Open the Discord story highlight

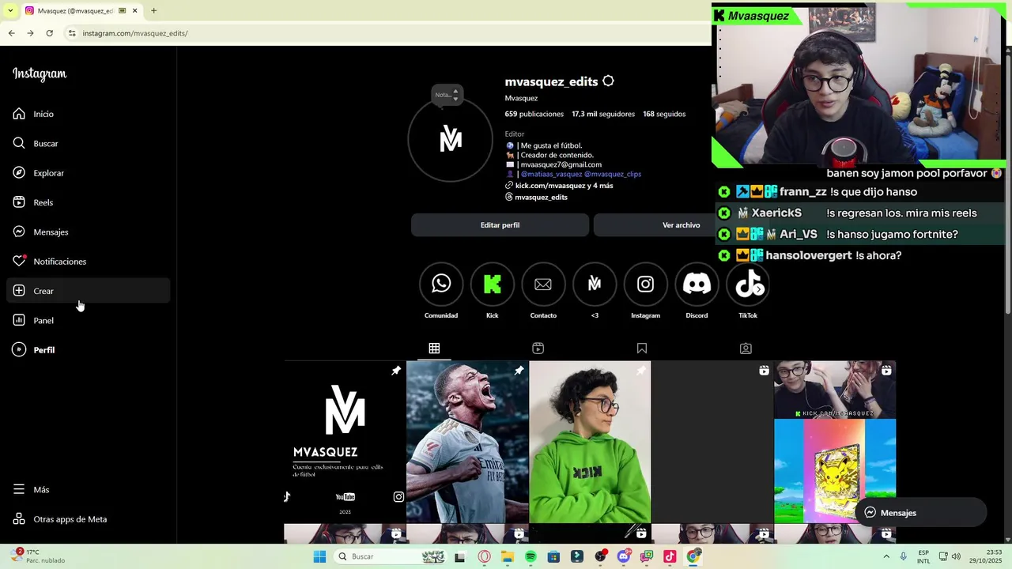[697, 284]
